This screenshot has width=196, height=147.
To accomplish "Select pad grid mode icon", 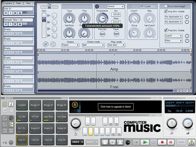I will tap(5, 104).
